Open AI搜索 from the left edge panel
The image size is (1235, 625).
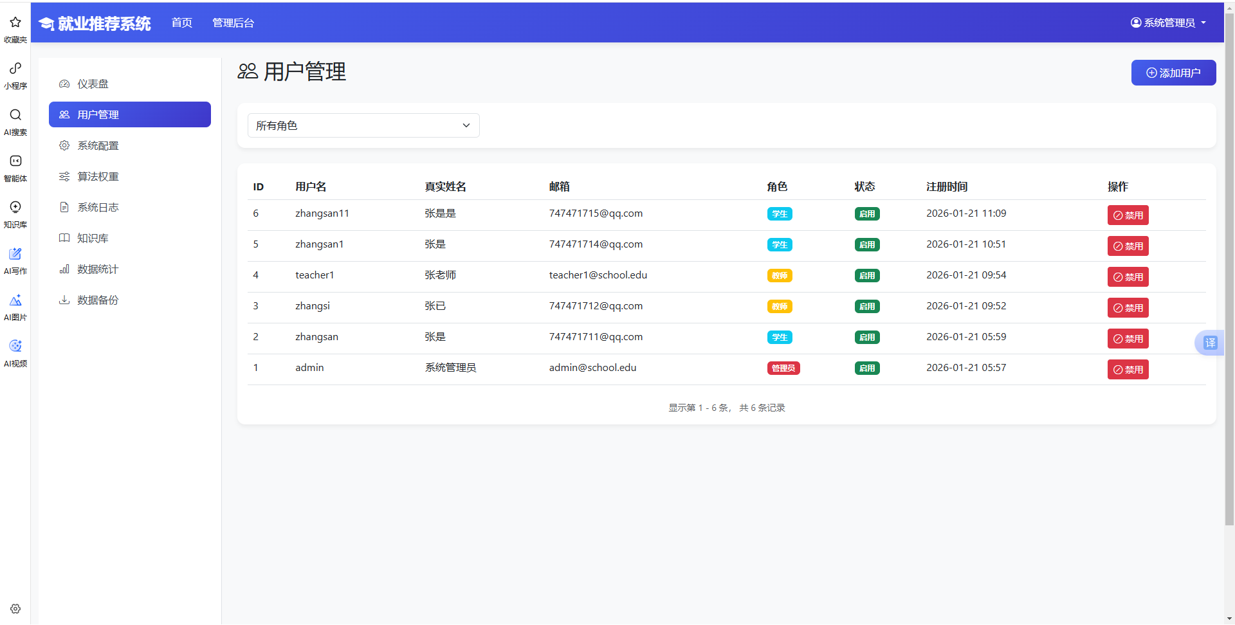click(15, 121)
